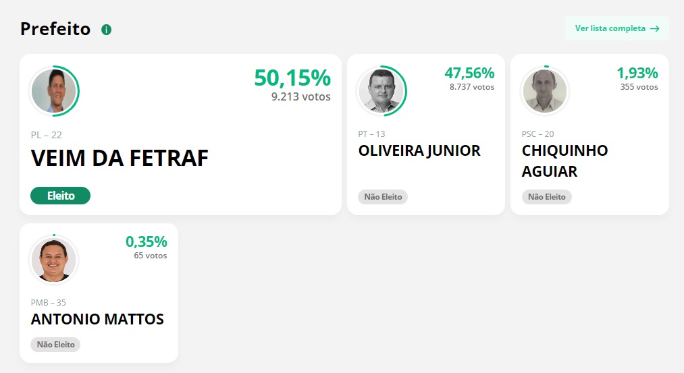Select the CHIQUINHO AGUIAR name heading
This screenshot has height=373, width=684.
click(565, 161)
